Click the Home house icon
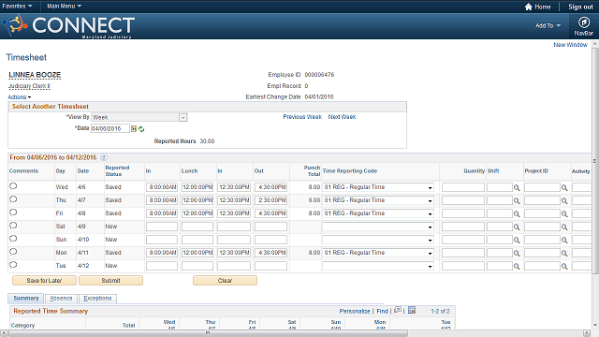Viewport: 599px width, 337px height. click(x=528, y=7)
